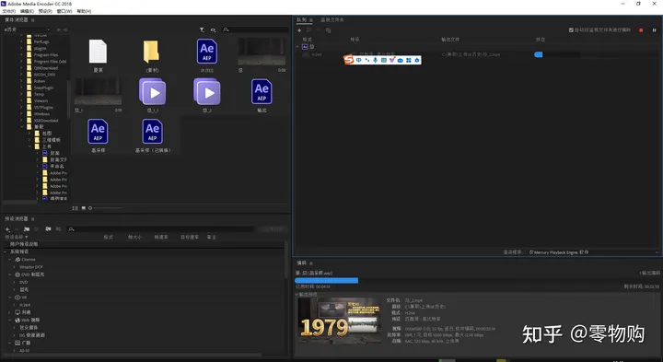Screen dimensions: 663x362
Task: Click the 1979 output preview thumbnail
Action: [340, 321]
